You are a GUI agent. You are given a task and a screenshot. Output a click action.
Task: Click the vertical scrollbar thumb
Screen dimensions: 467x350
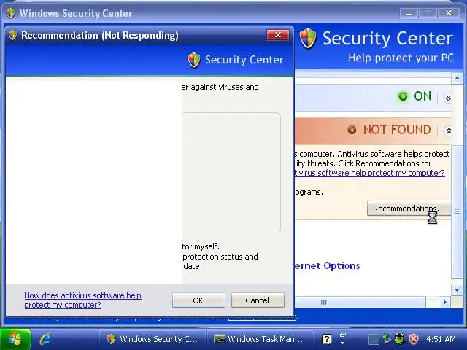(457, 211)
